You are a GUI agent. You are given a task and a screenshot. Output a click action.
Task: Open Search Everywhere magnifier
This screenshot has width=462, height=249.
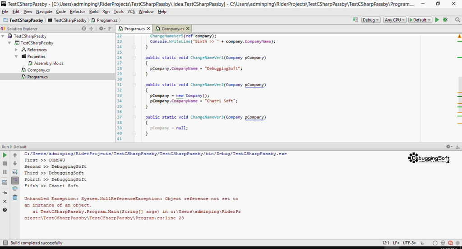(x=457, y=20)
